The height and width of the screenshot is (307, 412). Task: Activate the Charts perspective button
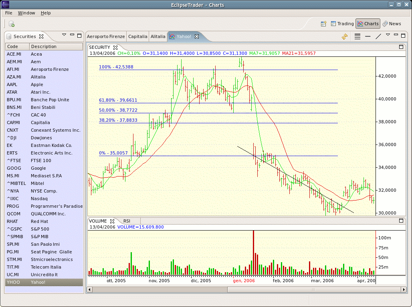click(368, 24)
